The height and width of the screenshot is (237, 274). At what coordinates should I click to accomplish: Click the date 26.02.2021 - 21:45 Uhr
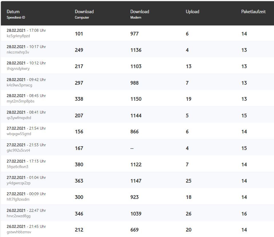26,226
